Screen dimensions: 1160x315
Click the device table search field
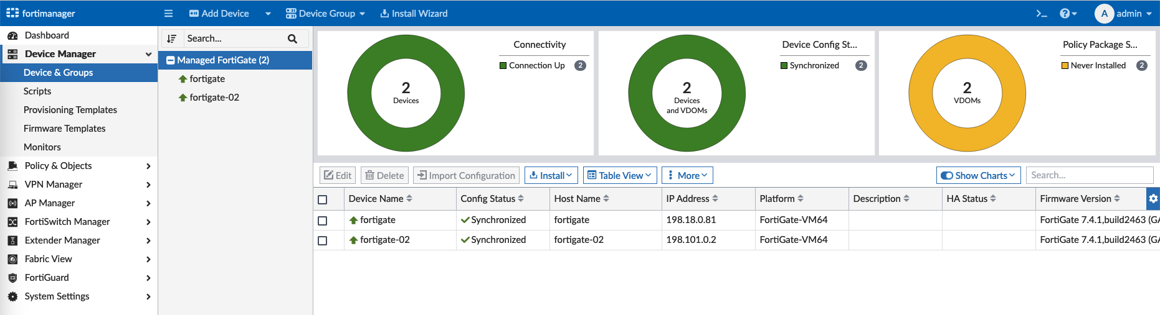(1089, 176)
